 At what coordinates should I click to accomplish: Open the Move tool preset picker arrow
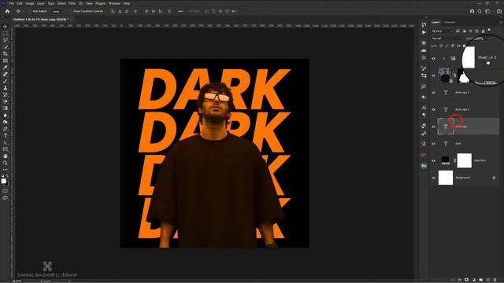pyautogui.click(x=24, y=11)
